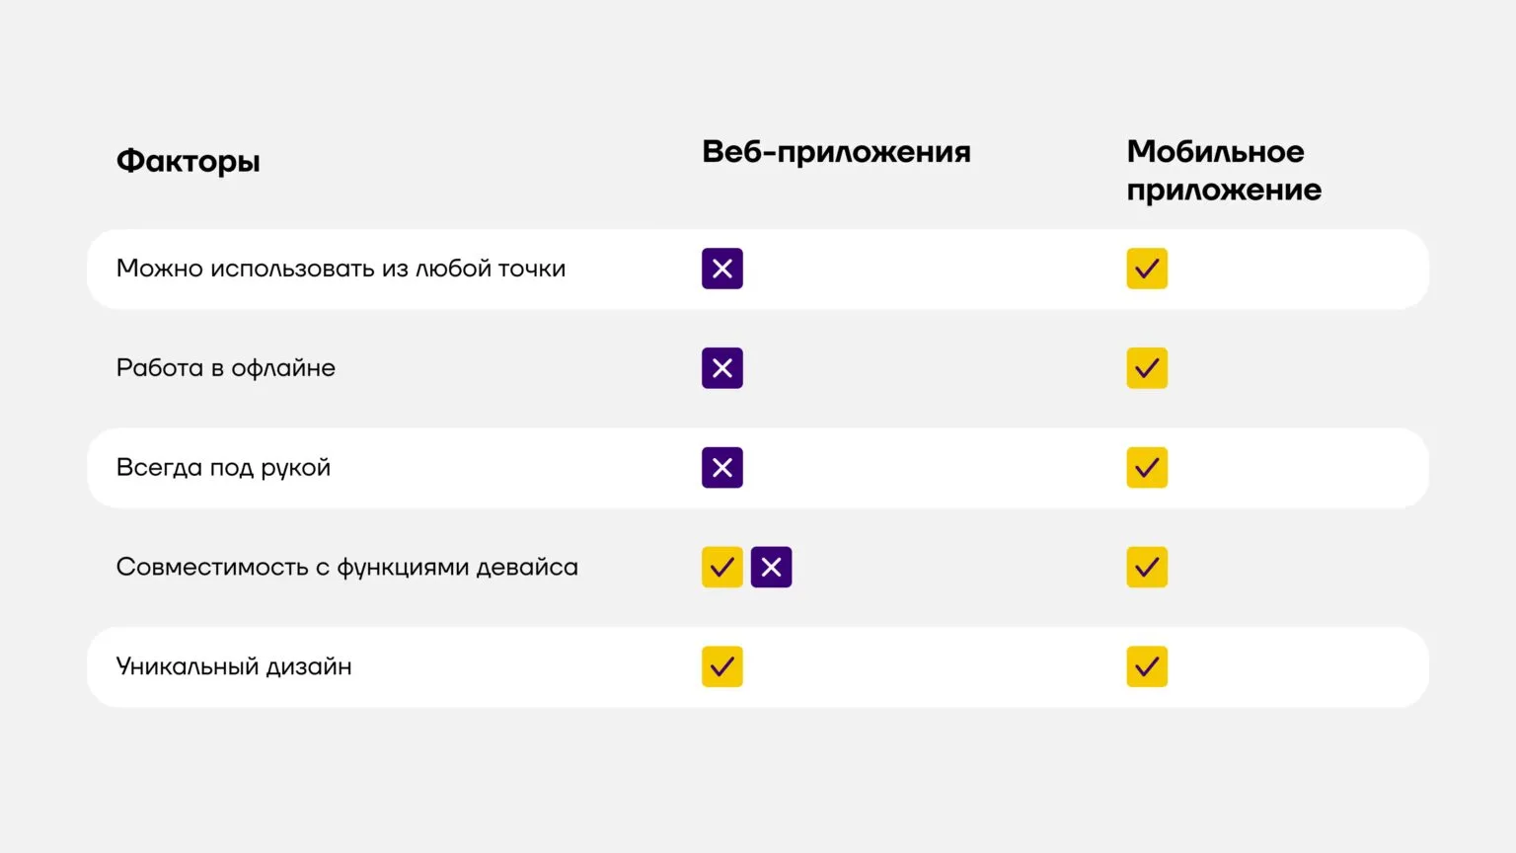This screenshot has width=1516, height=853.
Task: Click yellow checkmark in 'Можно использовать из любой точки' row
Action: pyautogui.click(x=1147, y=269)
